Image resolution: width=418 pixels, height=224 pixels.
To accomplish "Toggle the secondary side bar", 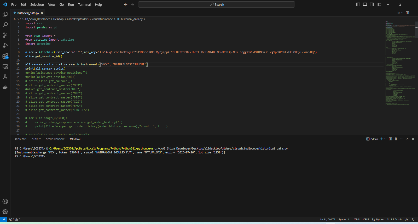I will click(x=372, y=4).
